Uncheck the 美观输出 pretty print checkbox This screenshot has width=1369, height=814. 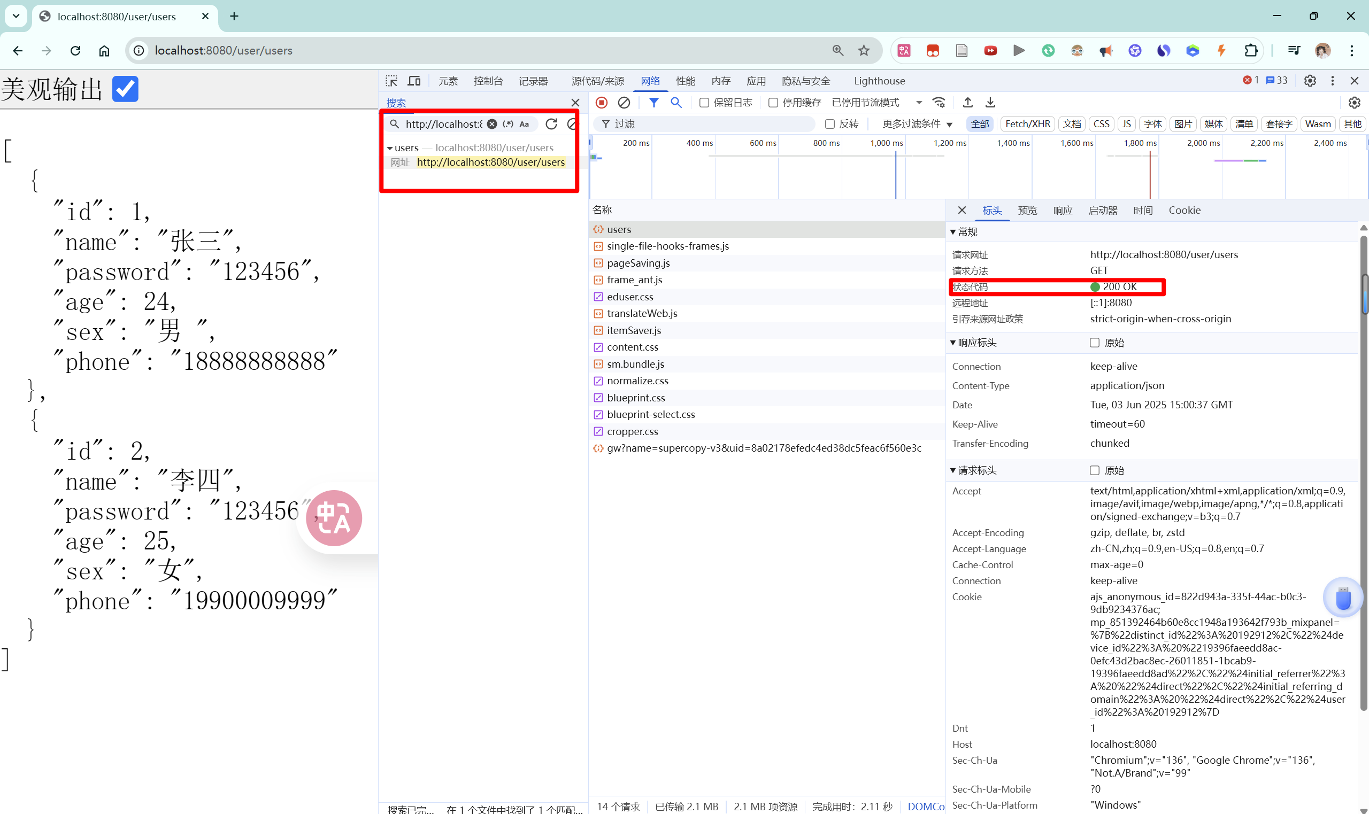pyautogui.click(x=125, y=89)
